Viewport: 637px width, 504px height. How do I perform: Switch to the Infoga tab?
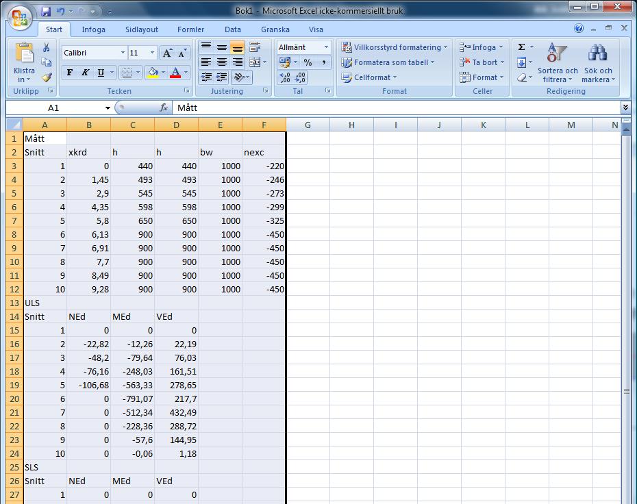[x=93, y=29]
